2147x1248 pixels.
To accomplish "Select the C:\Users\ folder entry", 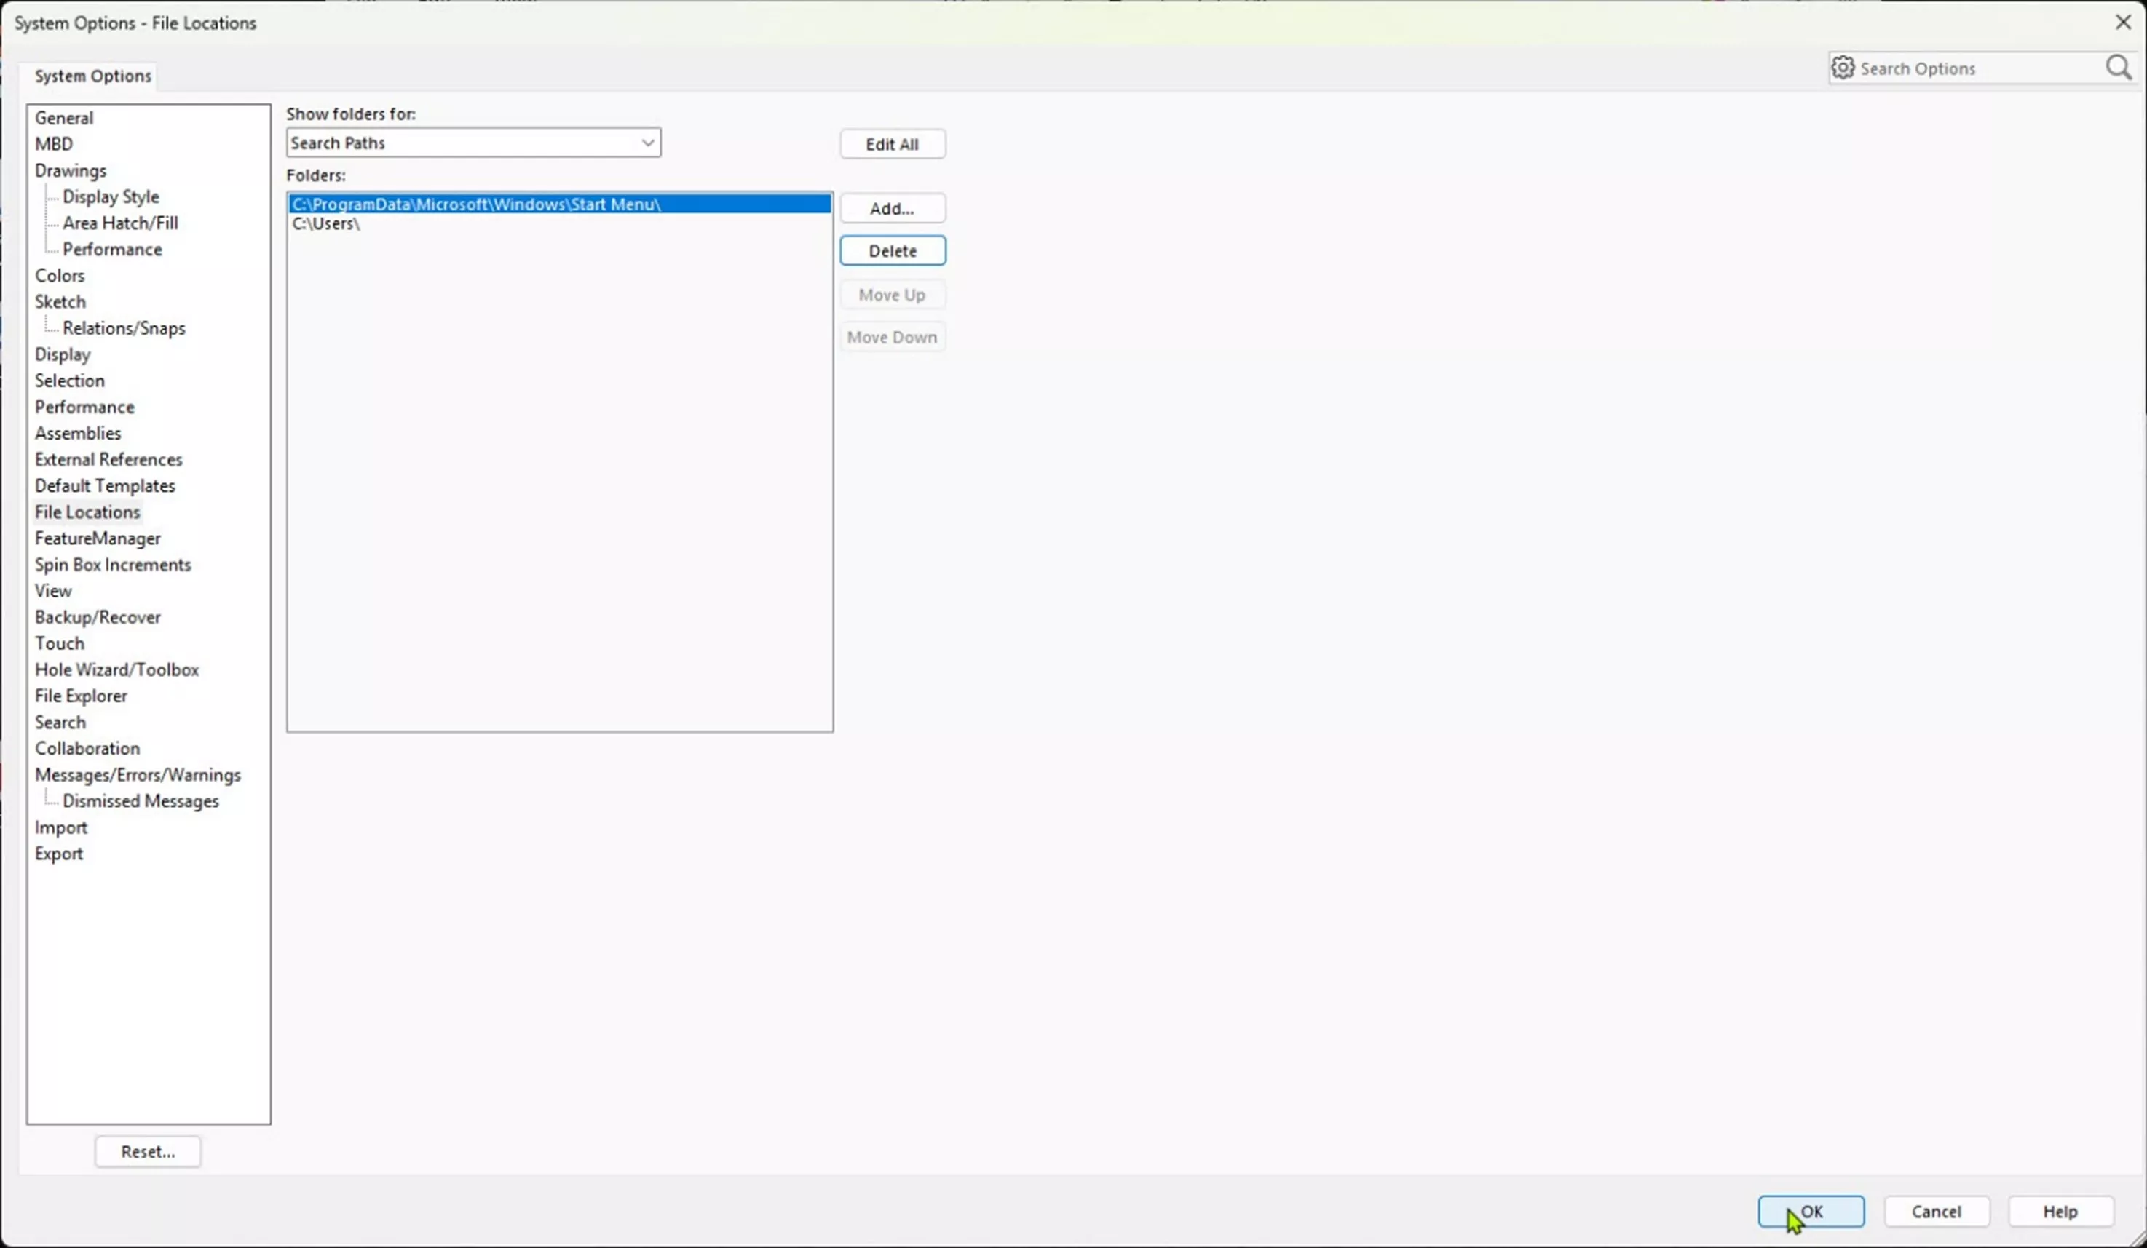I will [326, 224].
